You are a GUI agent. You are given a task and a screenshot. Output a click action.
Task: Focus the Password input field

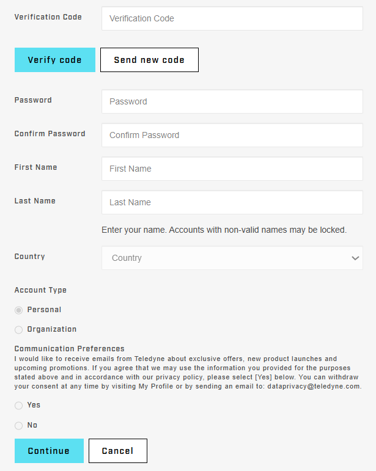pyautogui.click(x=232, y=101)
